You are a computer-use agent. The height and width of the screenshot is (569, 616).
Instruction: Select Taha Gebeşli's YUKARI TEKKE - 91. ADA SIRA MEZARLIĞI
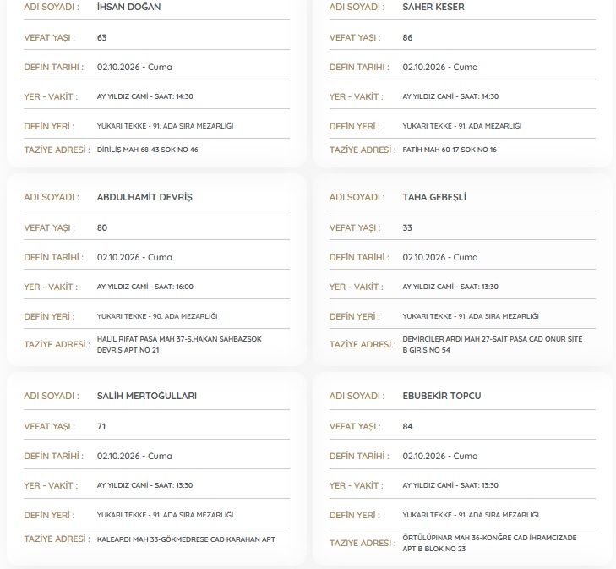pyautogui.click(x=471, y=316)
